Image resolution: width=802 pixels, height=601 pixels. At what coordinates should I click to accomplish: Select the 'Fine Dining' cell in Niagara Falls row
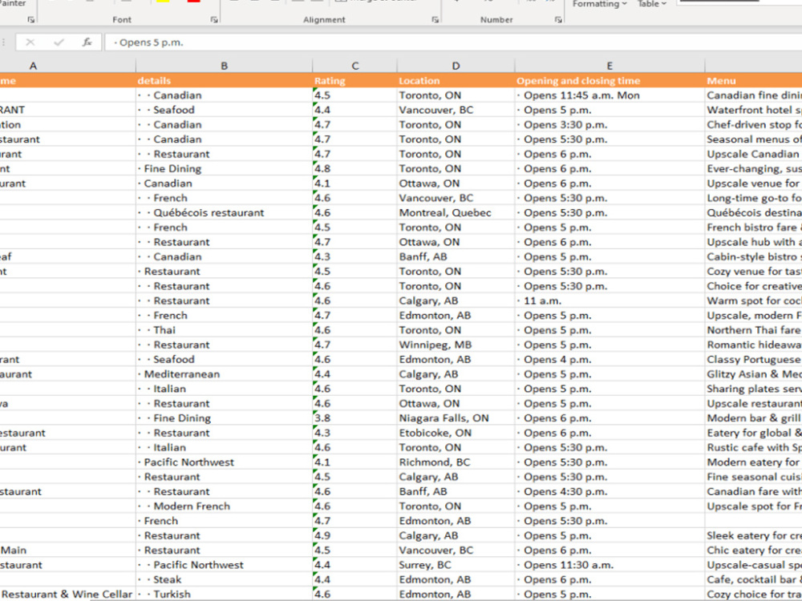point(224,418)
